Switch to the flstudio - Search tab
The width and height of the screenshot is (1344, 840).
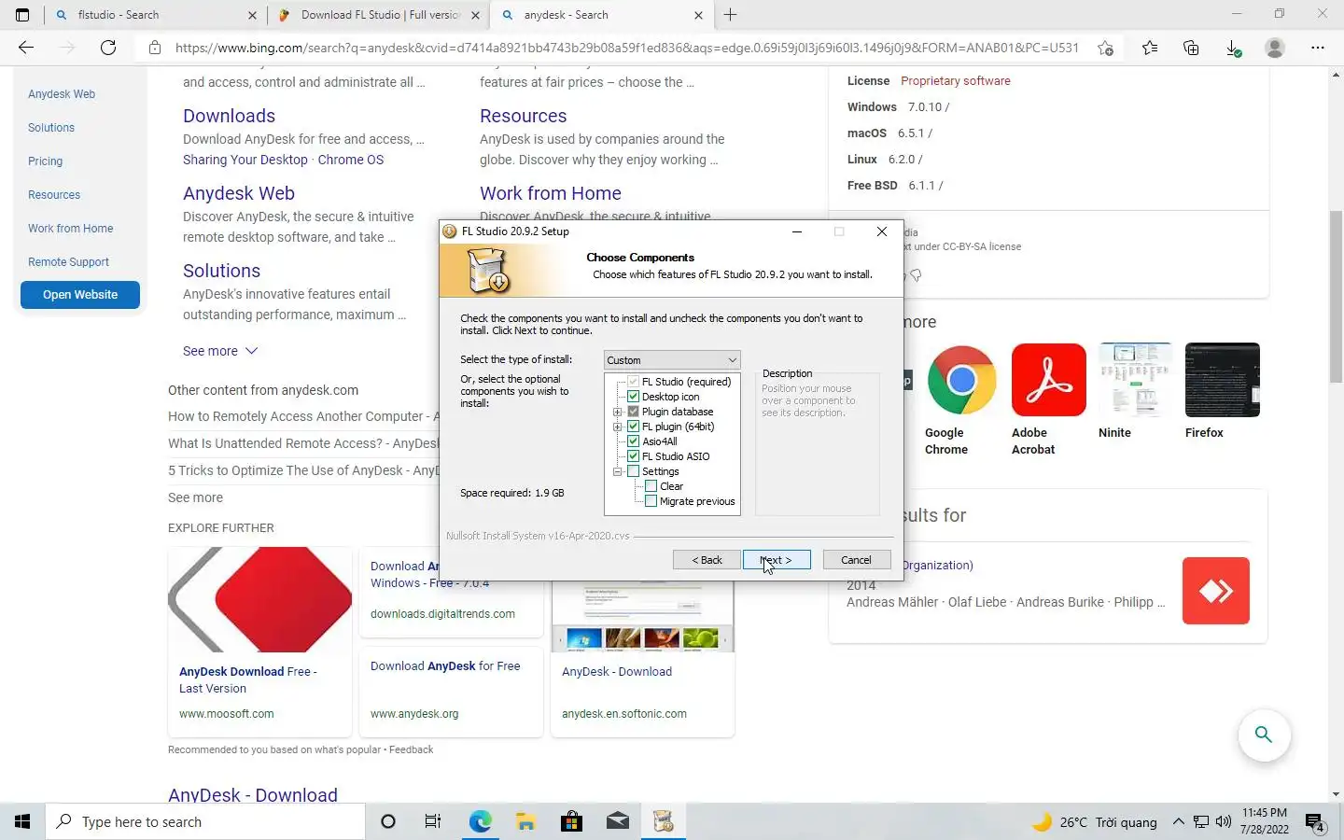click(155, 15)
